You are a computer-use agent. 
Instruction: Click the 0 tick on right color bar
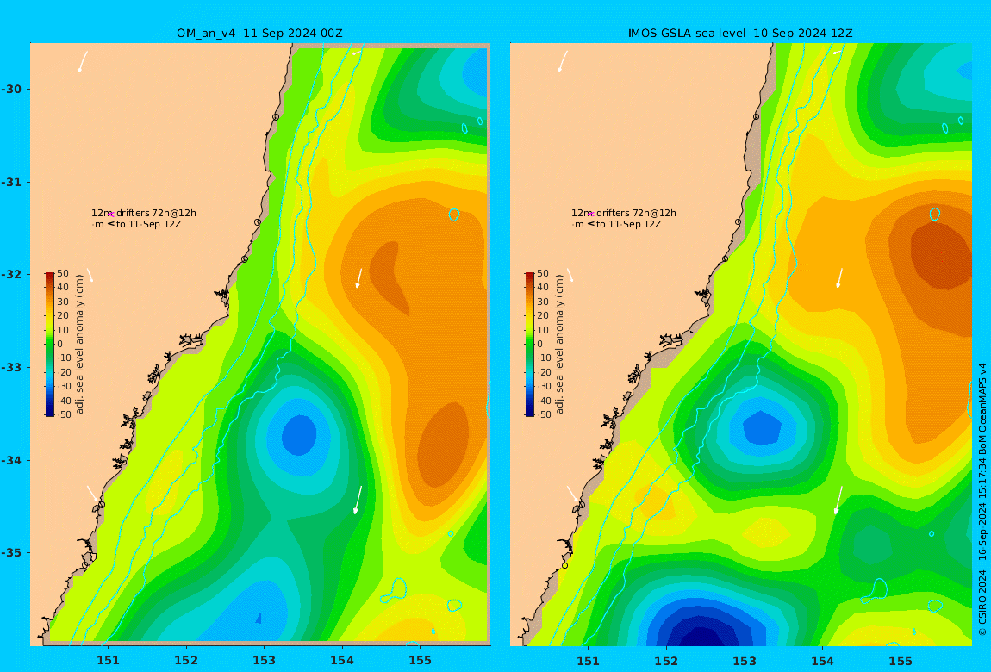point(539,345)
